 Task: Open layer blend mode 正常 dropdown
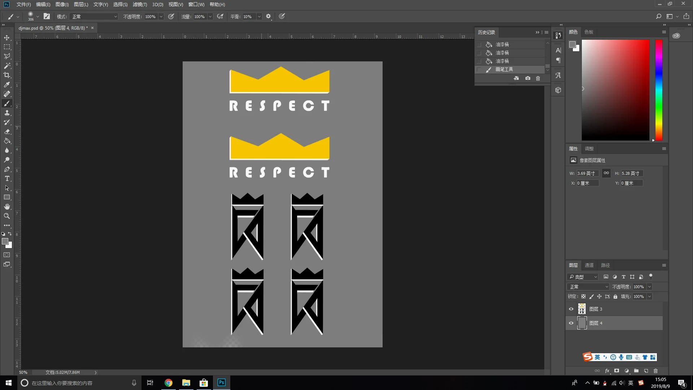[x=588, y=287]
